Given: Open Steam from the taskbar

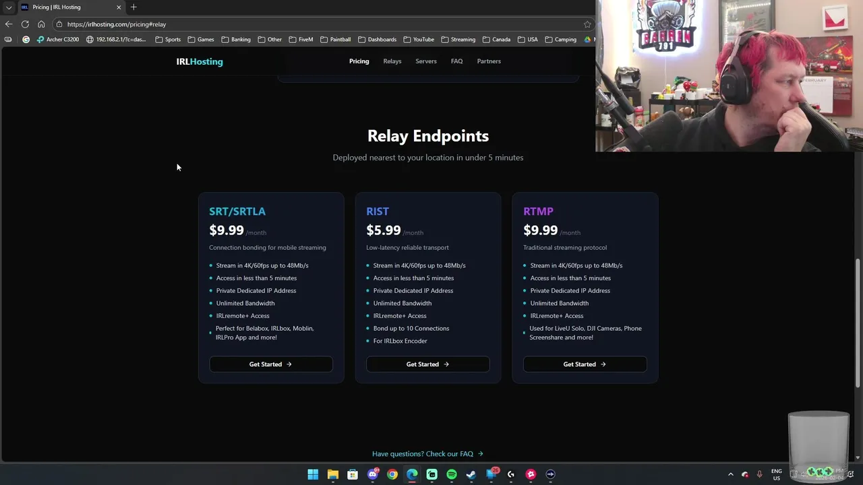Looking at the screenshot, I should point(471,474).
